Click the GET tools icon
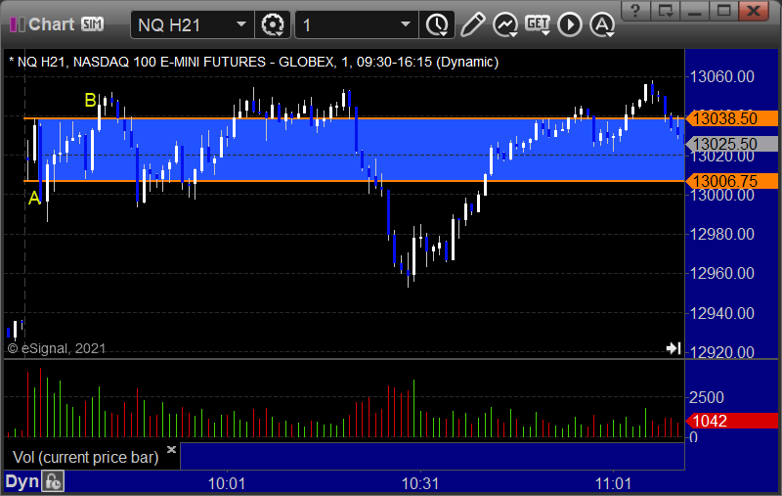 [538, 24]
